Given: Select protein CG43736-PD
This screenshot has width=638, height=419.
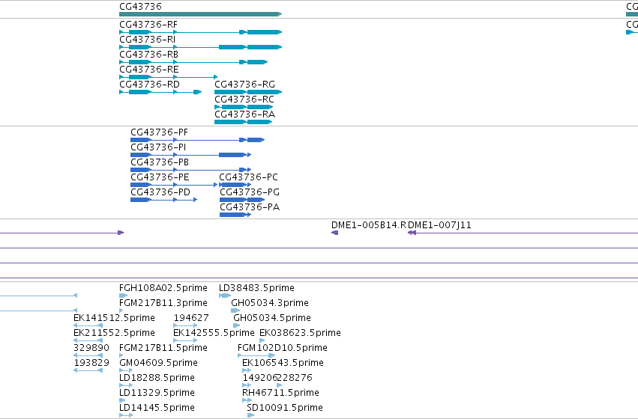Looking at the screenshot, I should pyautogui.click(x=164, y=201).
